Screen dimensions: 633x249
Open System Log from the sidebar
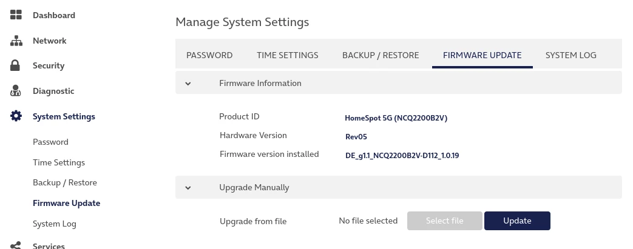[x=55, y=224]
